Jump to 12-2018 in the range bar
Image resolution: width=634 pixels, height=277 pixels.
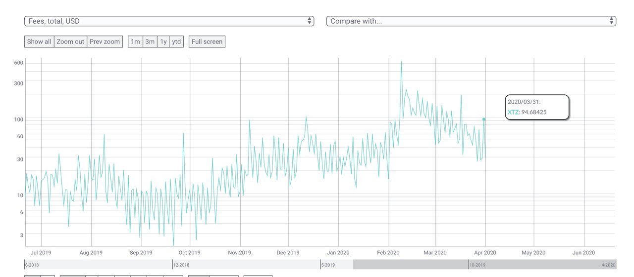182,265
